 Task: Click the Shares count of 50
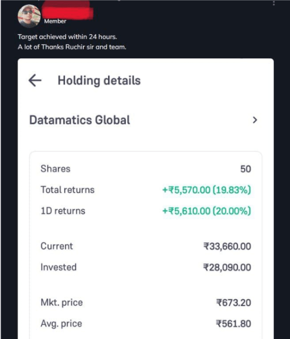246,169
